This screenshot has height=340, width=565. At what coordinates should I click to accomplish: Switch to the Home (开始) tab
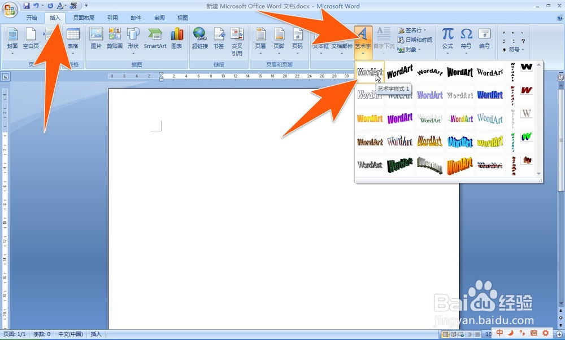(x=32, y=17)
